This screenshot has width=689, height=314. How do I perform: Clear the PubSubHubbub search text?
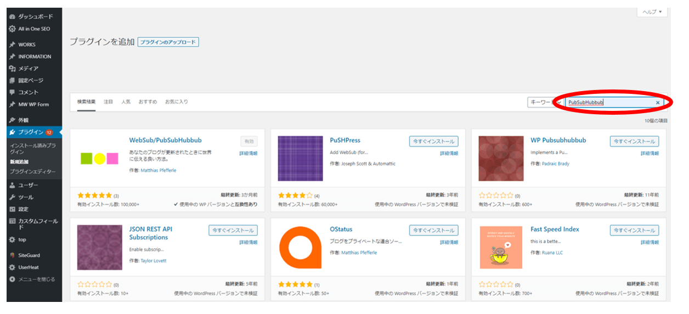click(658, 103)
